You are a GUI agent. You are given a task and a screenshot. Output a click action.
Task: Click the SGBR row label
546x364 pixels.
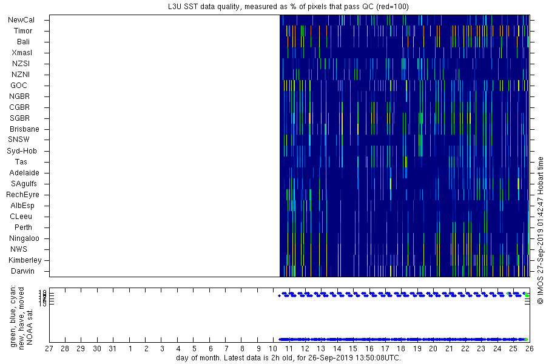20,118
